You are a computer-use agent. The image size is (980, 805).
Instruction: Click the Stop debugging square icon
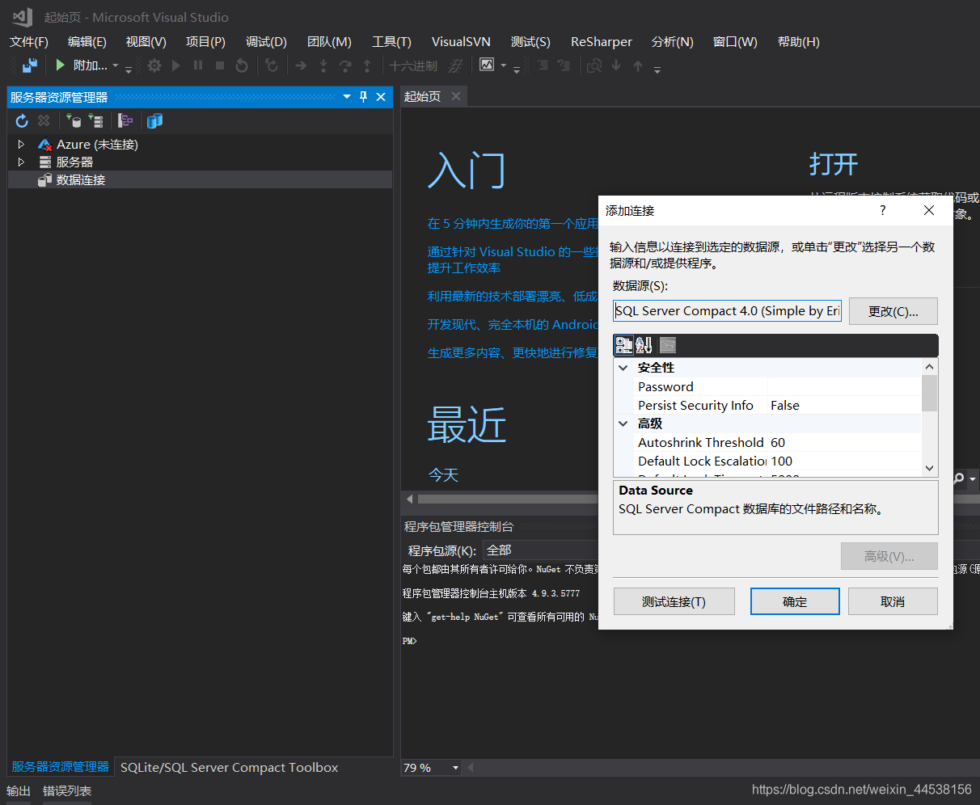click(220, 65)
